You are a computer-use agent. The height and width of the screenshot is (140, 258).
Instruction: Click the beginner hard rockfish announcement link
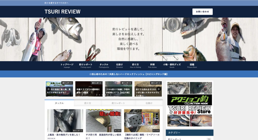[x=129, y=74]
